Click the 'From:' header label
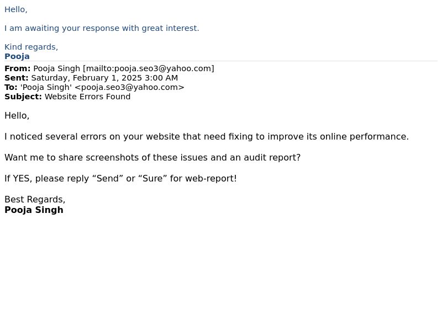442x331 pixels. 18,68
